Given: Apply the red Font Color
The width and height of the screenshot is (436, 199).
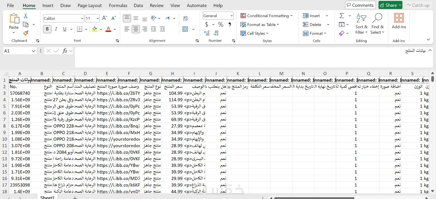Looking at the screenshot, I should coord(108,29).
